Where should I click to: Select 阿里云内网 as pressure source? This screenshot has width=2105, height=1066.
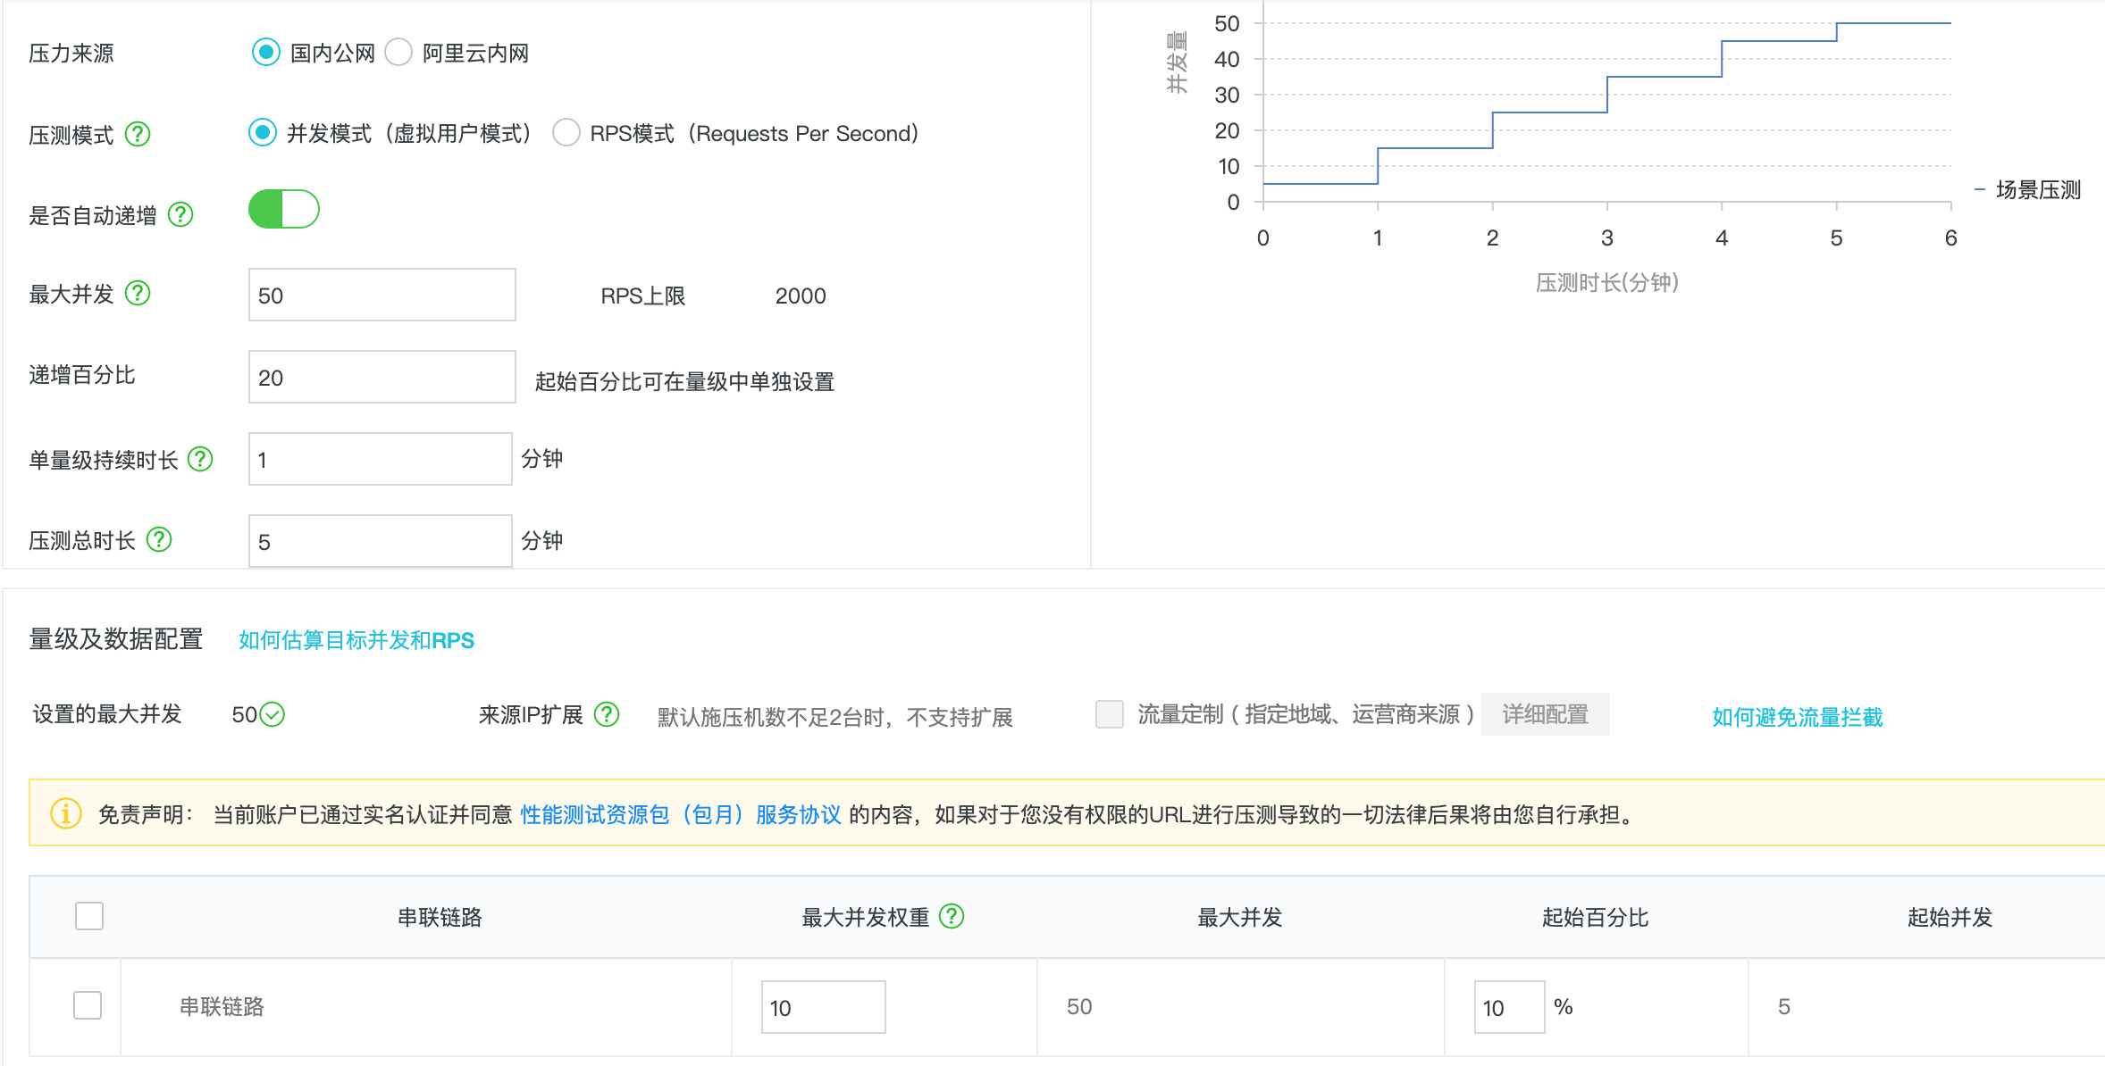(x=398, y=53)
